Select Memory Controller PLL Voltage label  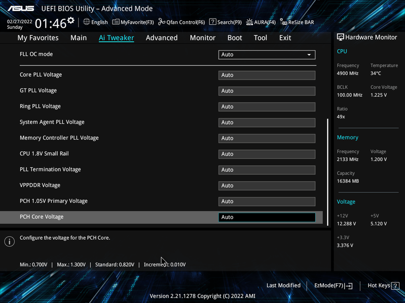pos(59,138)
